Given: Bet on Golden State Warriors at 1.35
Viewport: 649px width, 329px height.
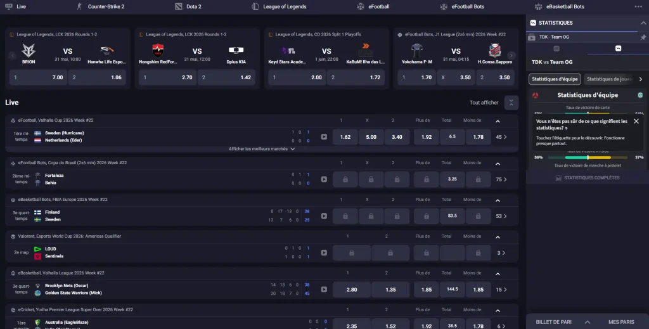Looking at the screenshot, I should pyautogui.click(x=390, y=290).
